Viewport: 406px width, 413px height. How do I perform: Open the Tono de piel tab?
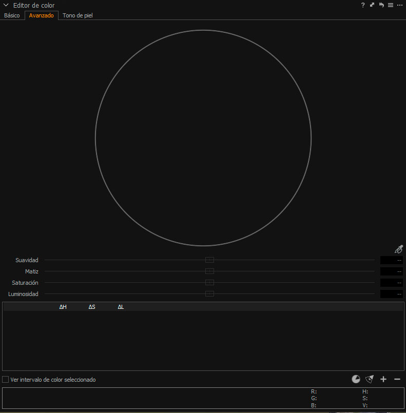point(78,15)
